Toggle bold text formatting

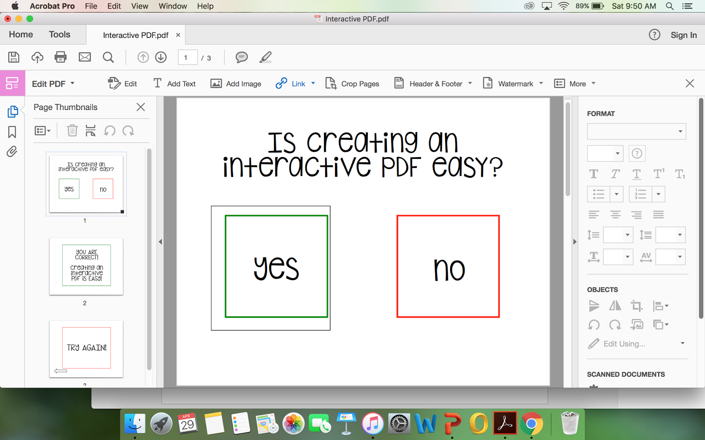point(593,174)
